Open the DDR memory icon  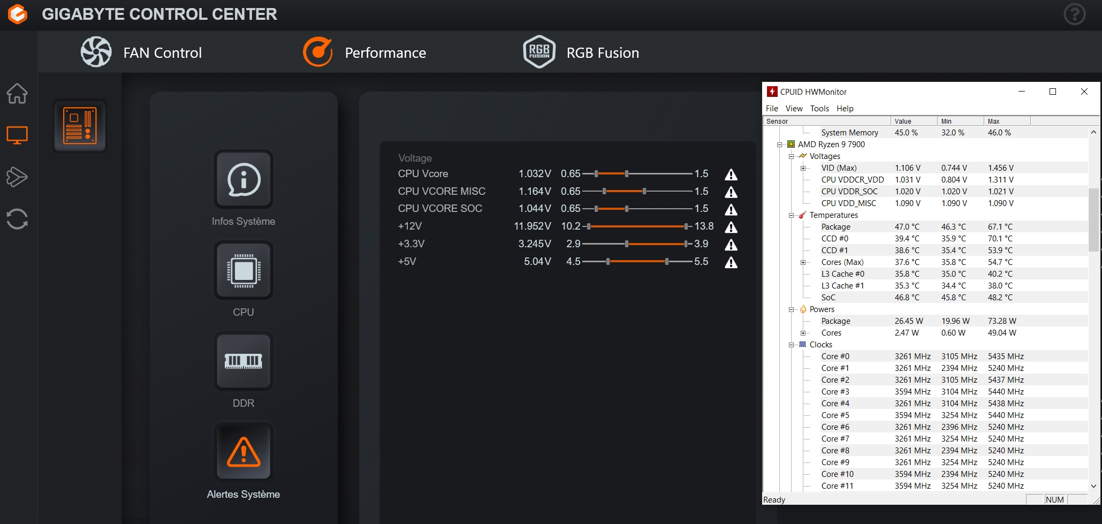(x=244, y=361)
